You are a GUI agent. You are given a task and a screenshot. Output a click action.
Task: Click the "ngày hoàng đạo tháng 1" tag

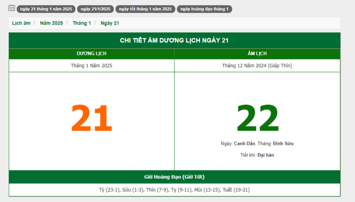pos(204,9)
